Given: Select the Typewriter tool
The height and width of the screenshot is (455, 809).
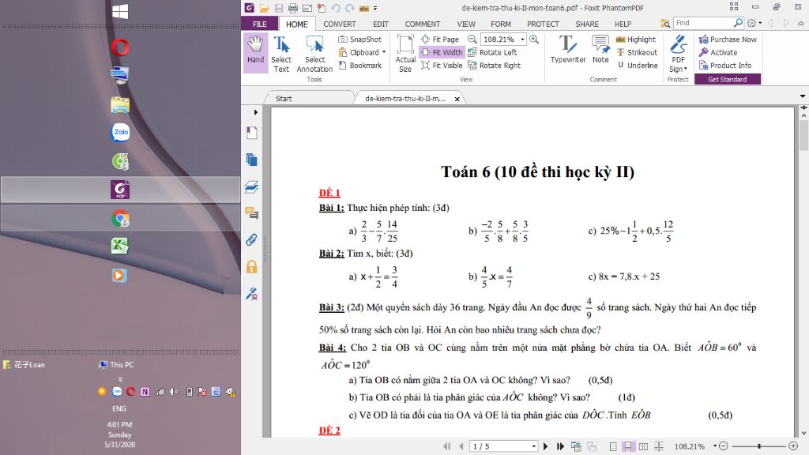Looking at the screenshot, I should point(567,50).
